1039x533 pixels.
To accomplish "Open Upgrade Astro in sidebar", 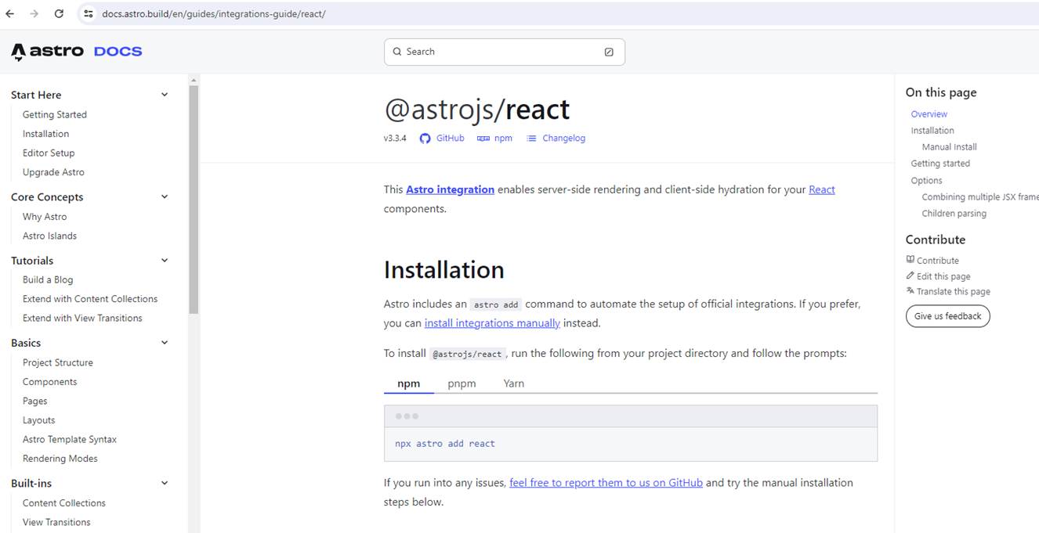I will [53, 172].
